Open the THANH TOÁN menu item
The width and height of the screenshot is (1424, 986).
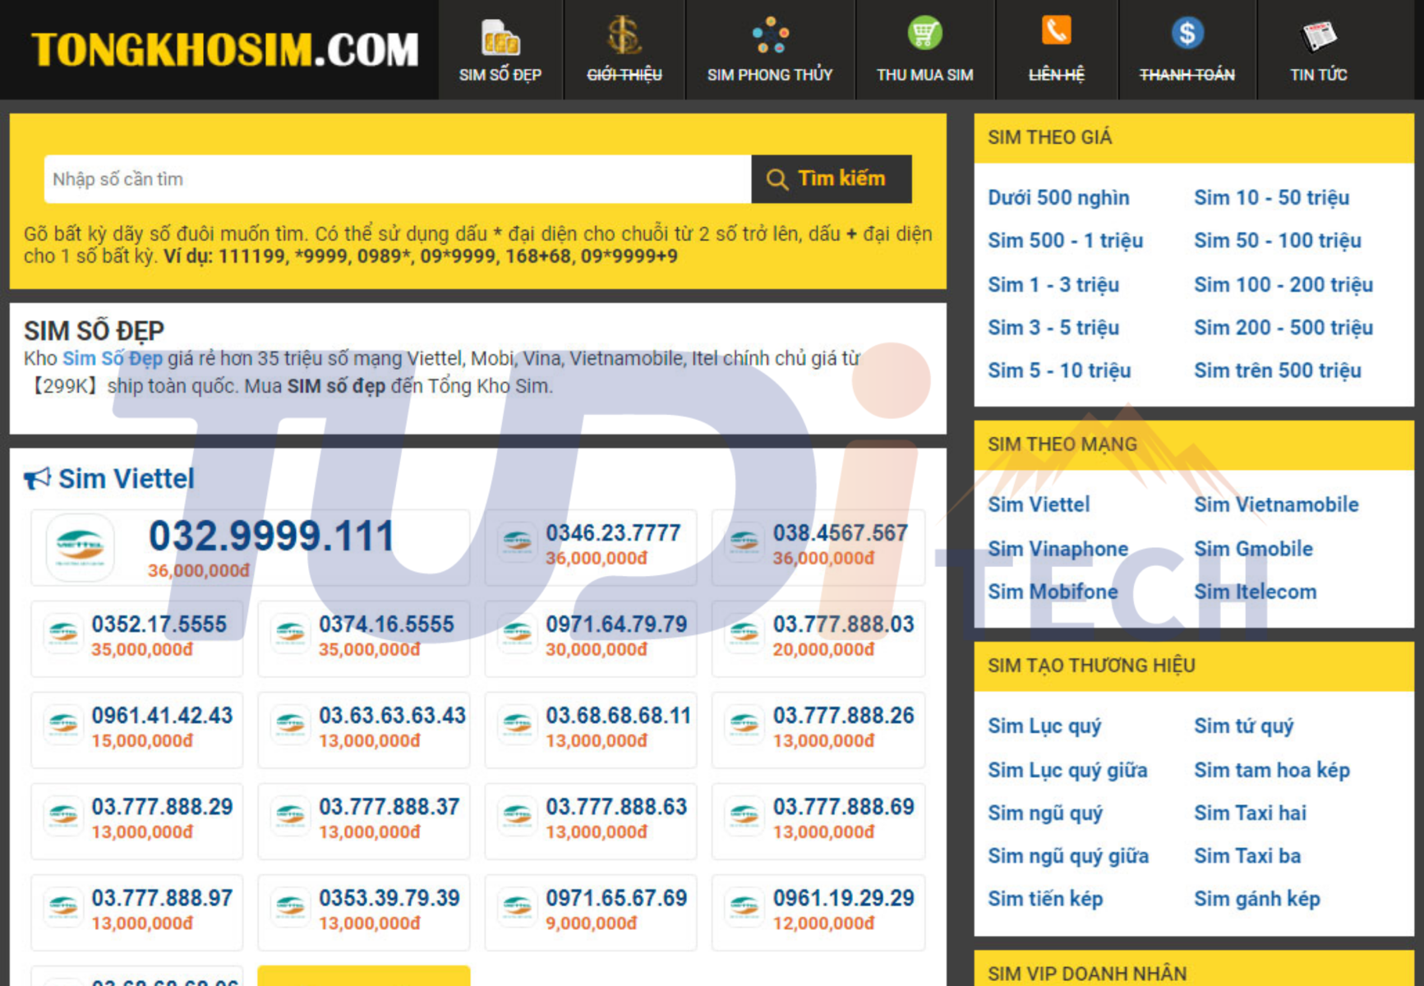1187,50
